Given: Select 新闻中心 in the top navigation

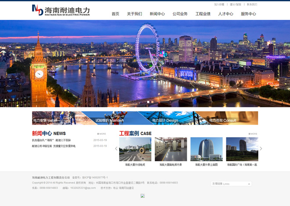Looking at the screenshot, I should tap(157, 14).
